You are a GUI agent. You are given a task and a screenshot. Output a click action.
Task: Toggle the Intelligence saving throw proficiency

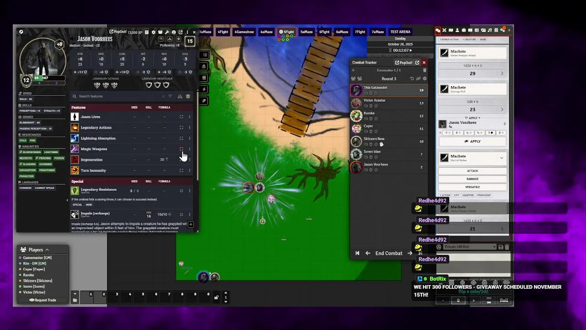click(x=138, y=72)
